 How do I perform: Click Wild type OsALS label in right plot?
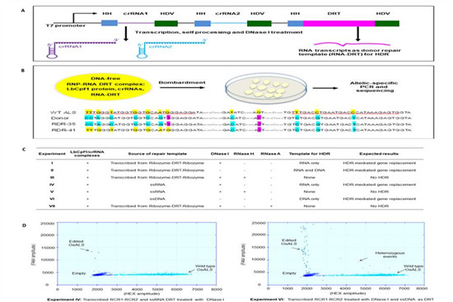point(413,268)
